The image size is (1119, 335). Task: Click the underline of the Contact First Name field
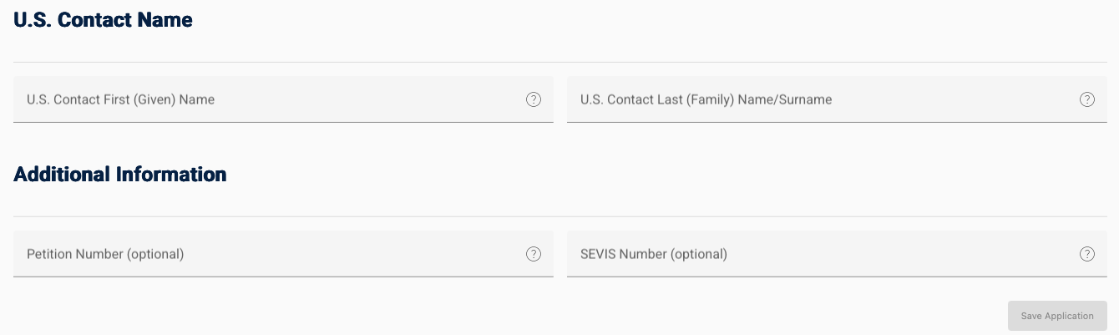pos(283,122)
